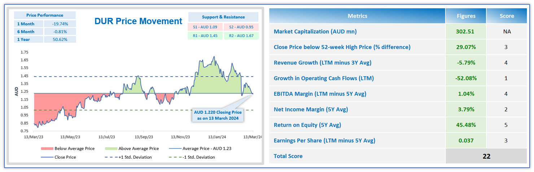Click the Metrics column header
Screen dimensions: 534x172
tap(357, 16)
